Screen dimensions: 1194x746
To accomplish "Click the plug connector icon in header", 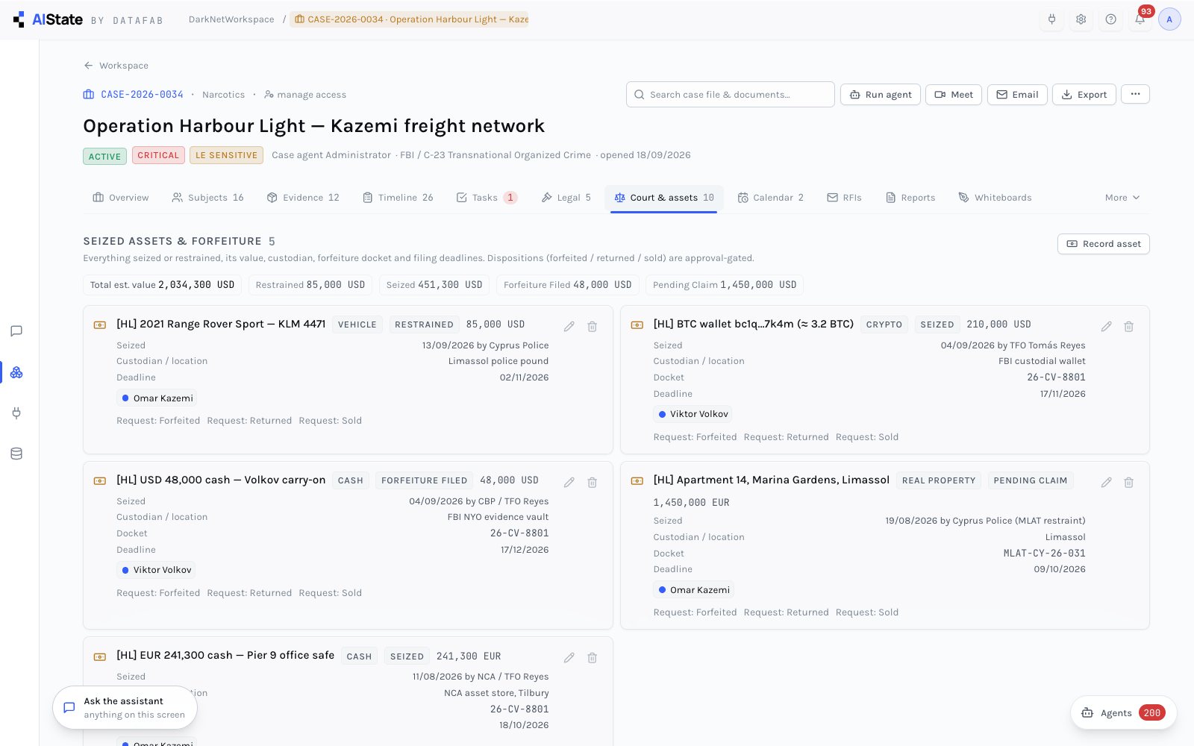I will point(1051,19).
